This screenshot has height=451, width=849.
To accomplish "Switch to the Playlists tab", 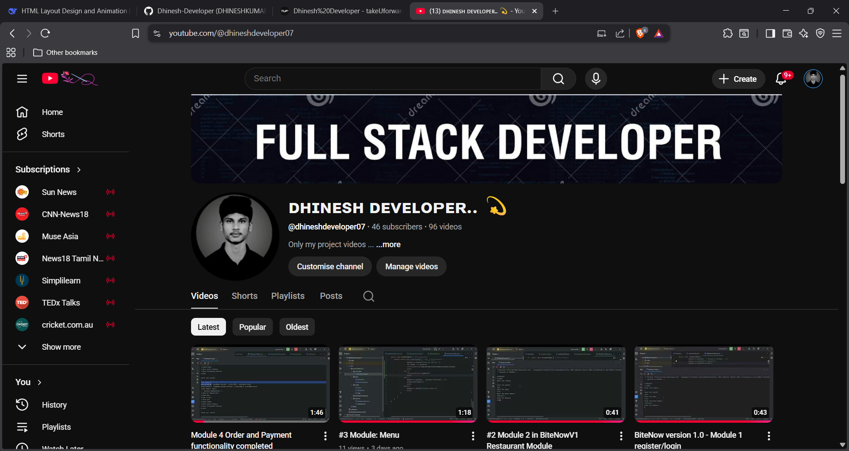I will pos(287,296).
